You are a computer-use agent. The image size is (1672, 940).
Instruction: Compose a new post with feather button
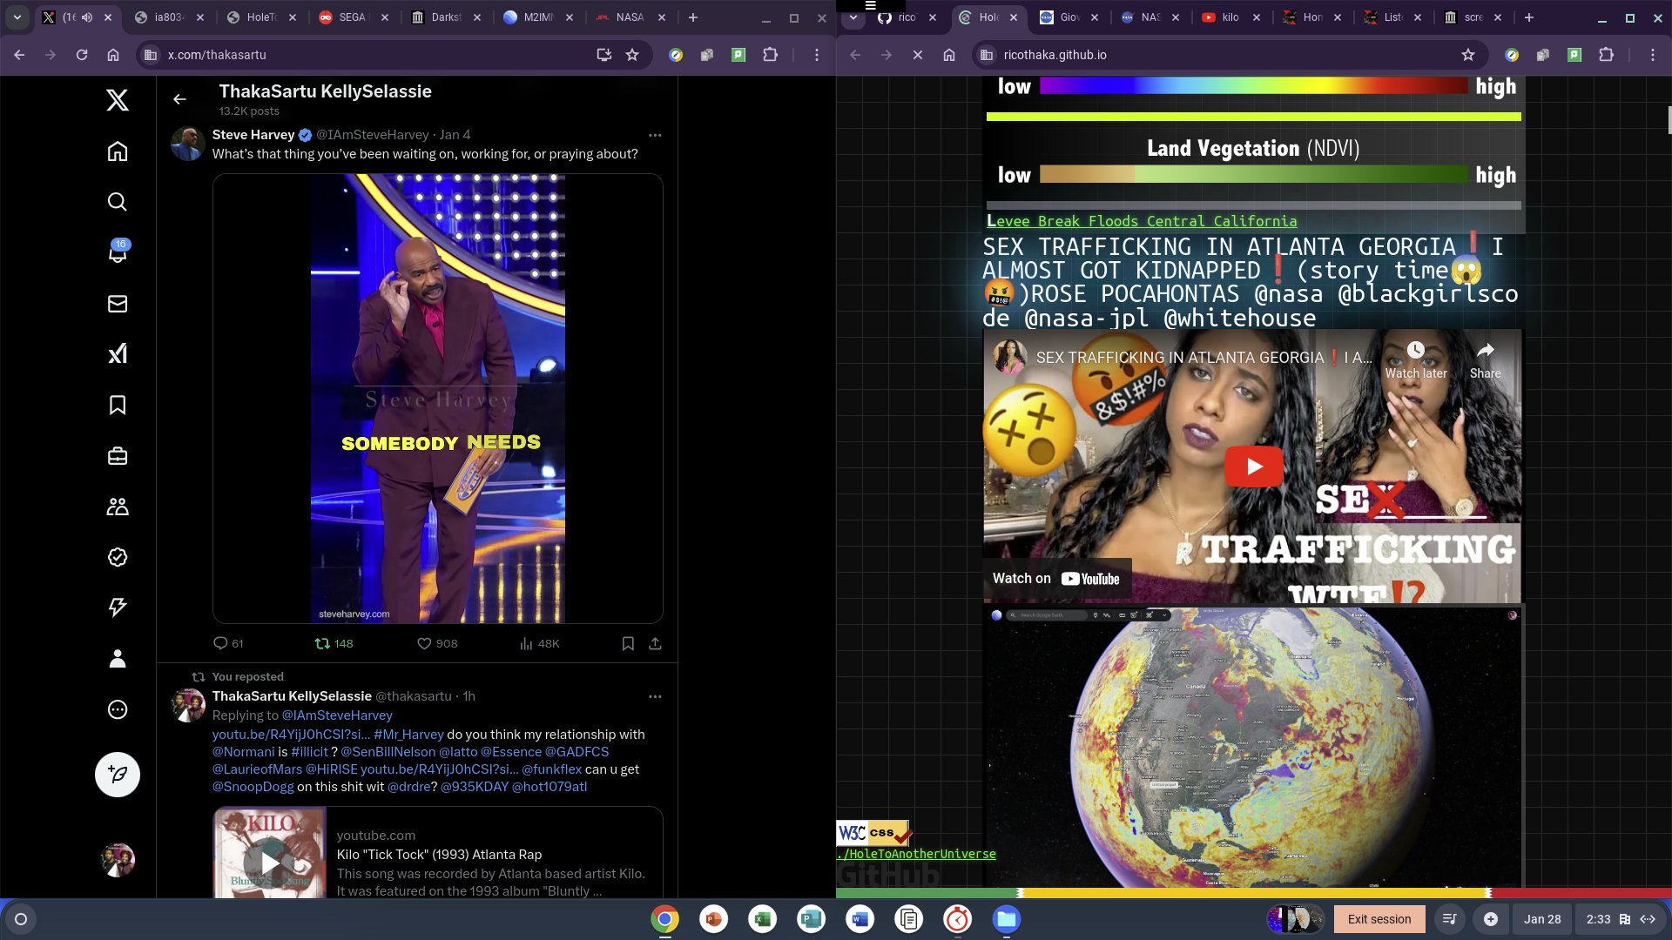point(118,774)
